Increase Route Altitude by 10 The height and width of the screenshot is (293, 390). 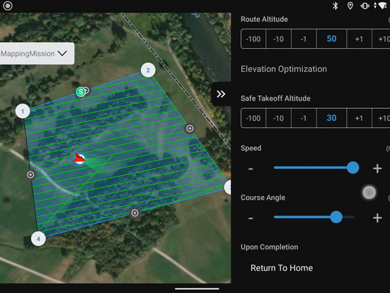(382, 39)
